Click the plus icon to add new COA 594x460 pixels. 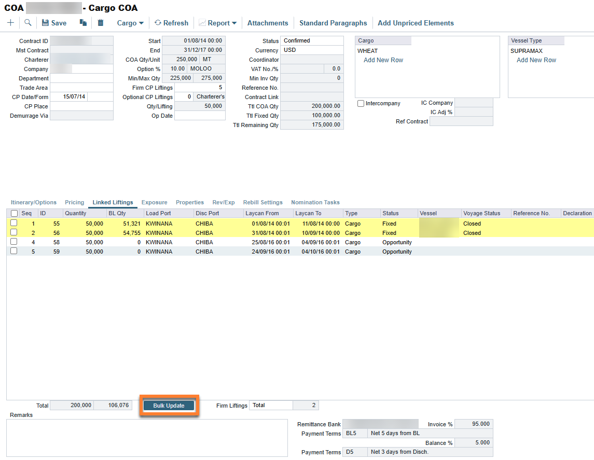tap(10, 23)
